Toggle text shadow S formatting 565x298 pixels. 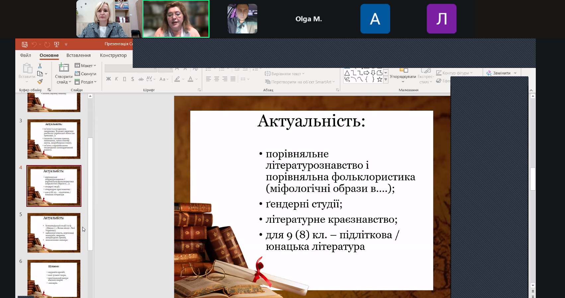(x=132, y=79)
